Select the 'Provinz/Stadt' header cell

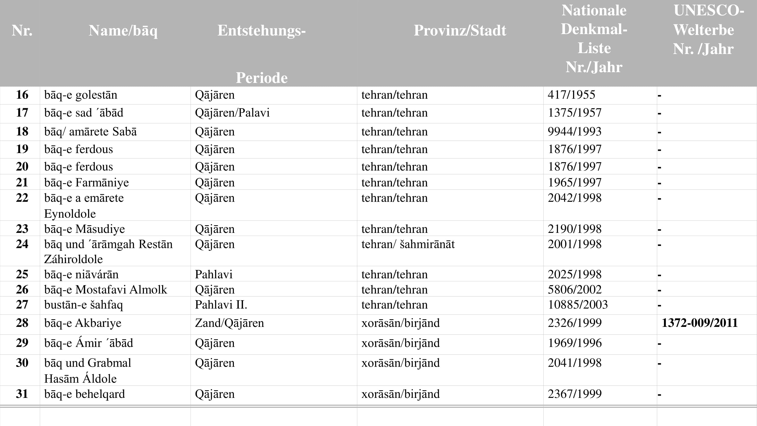coord(460,30)
